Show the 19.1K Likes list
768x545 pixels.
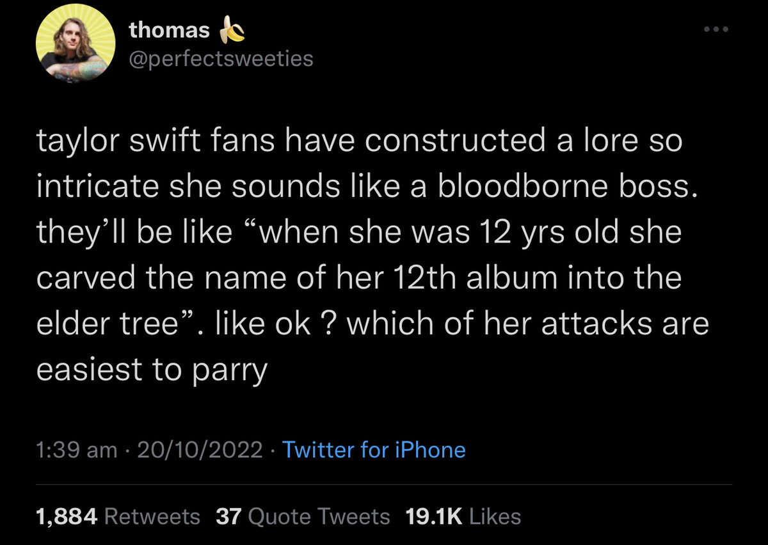tap(463, 516)
